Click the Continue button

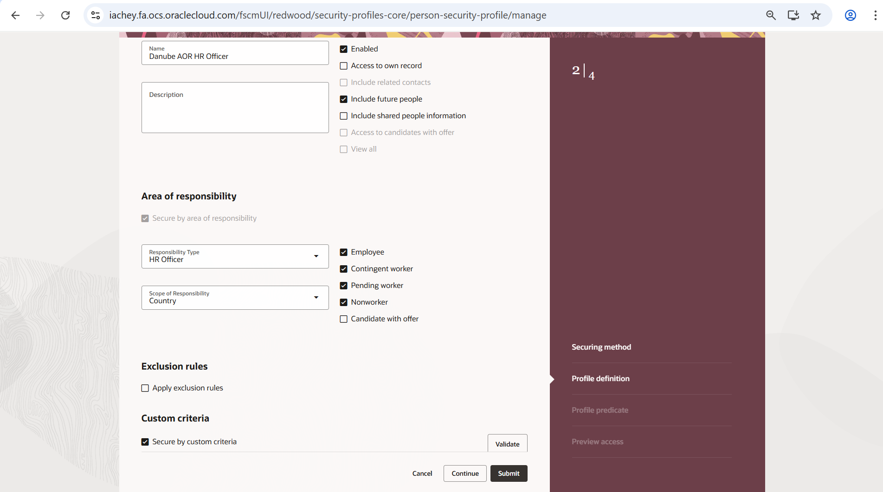(x=465, y=473)
